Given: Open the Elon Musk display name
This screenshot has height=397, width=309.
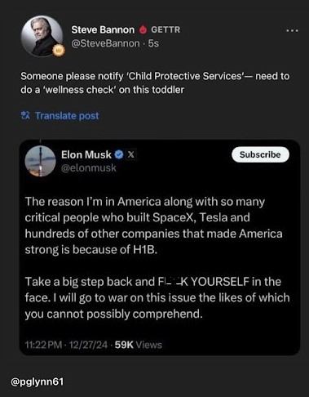Looking at the screenshot, I should (86, 154).
